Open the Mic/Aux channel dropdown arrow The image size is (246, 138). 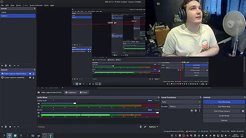click(53, 110)
